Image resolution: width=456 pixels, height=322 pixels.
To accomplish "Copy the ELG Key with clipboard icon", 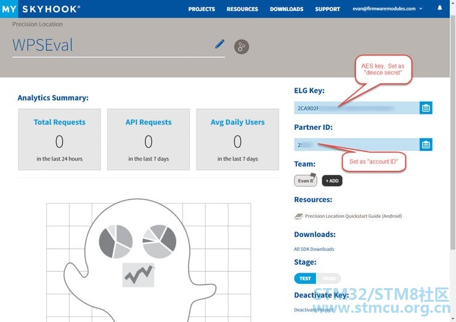I will point(426,108).
